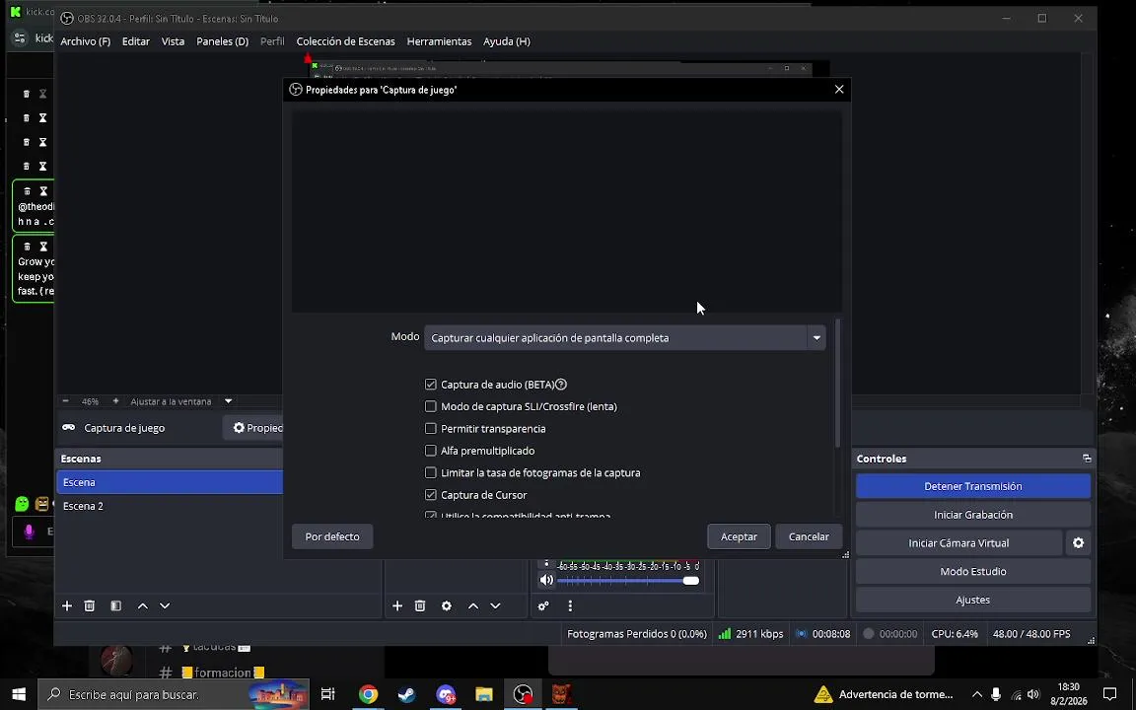Click the OBS Studio taskbar icon
The width and height of the screenshot is (1136, 710).
[x=523, y=694]
